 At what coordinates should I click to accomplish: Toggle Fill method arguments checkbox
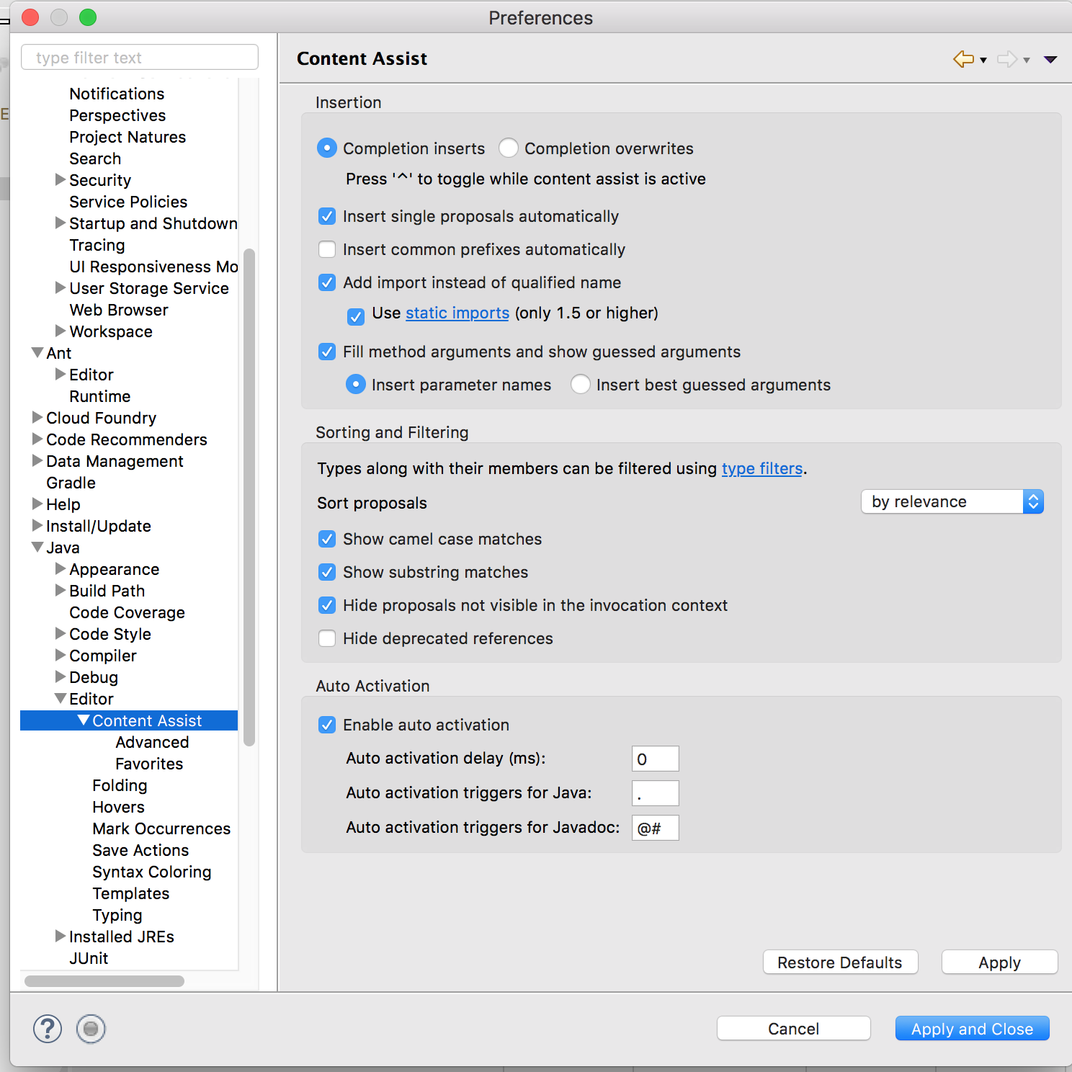coord(327,352)
